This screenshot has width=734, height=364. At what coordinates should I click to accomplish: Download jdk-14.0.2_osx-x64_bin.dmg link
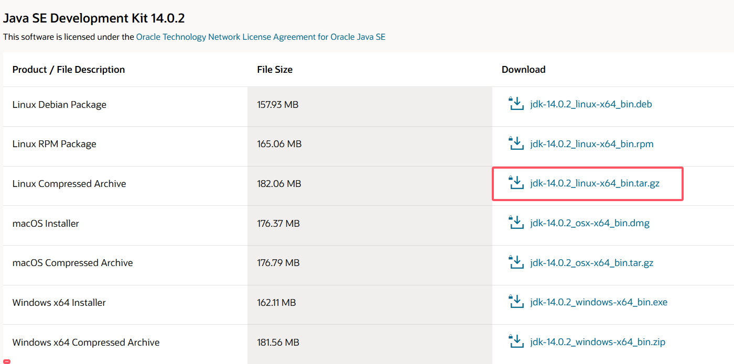tap(590, 223)
